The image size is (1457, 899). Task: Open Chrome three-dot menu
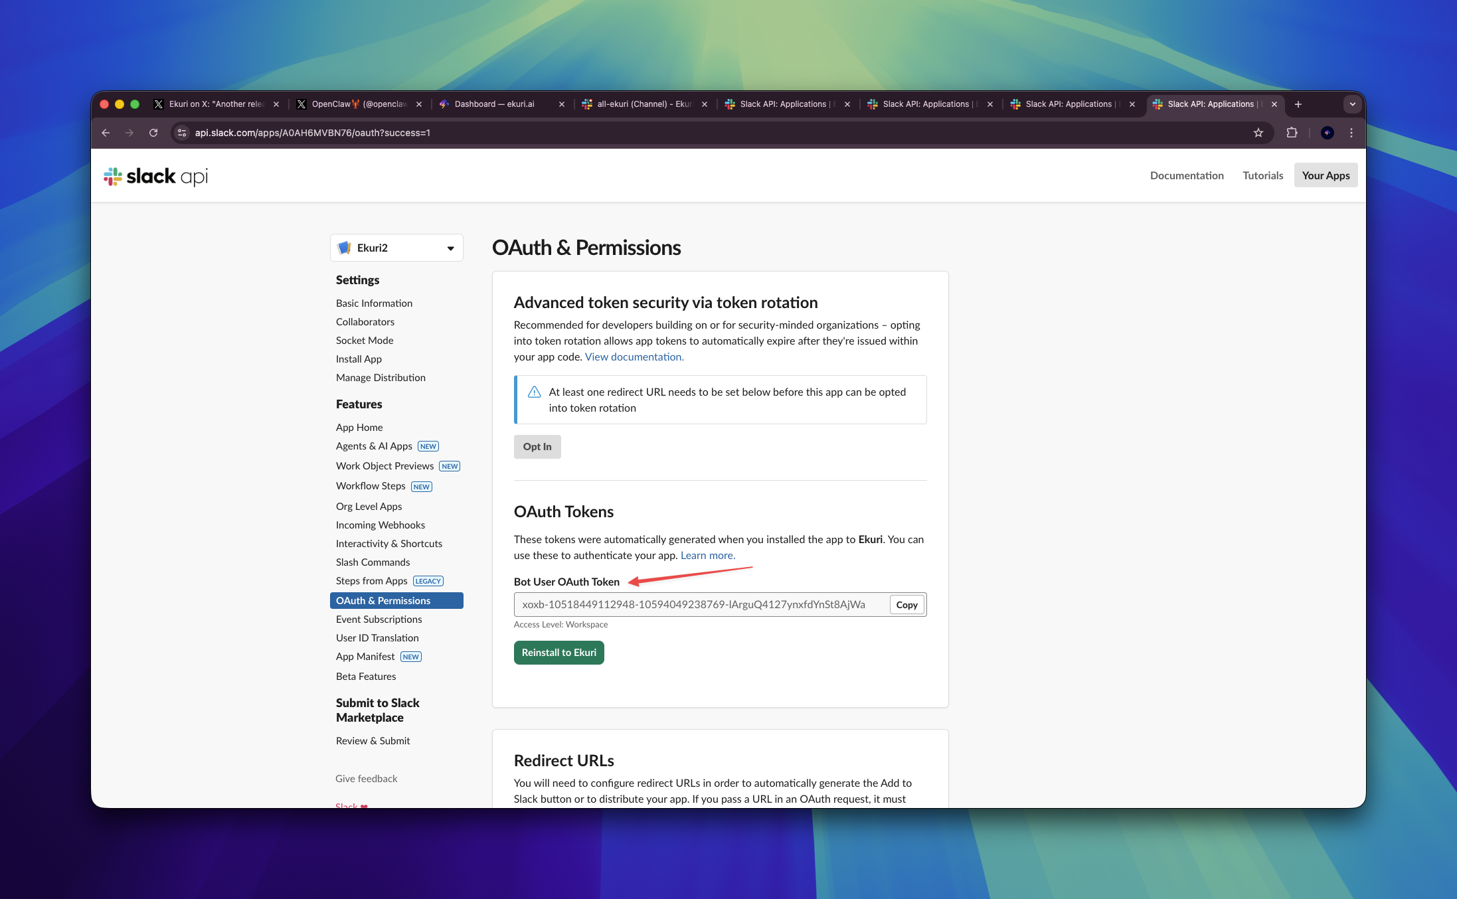(x=1351, y=133)
